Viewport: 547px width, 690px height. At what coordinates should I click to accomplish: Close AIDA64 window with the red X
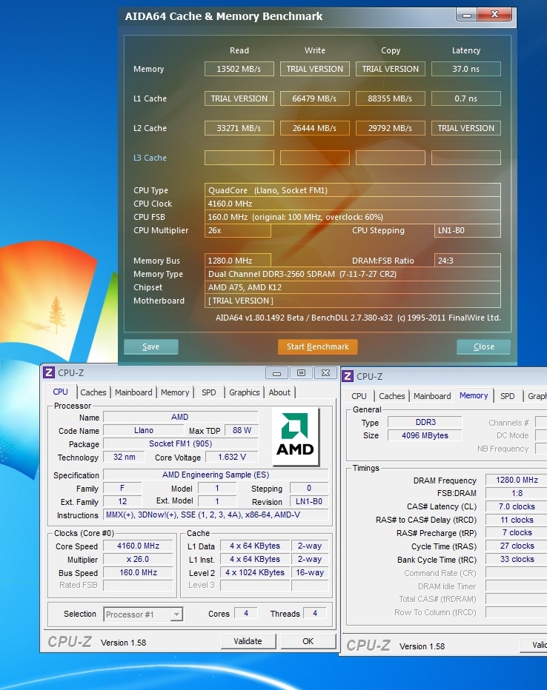point(494,15)
